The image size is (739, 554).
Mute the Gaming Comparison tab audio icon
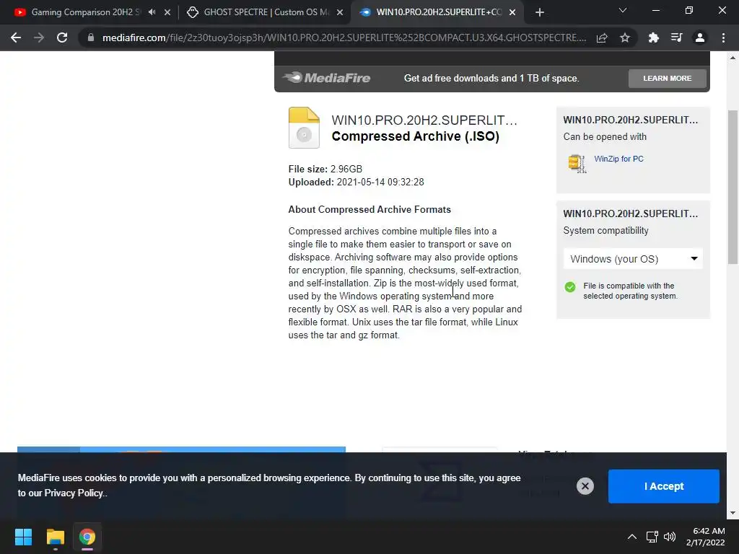tap(152, 12)
